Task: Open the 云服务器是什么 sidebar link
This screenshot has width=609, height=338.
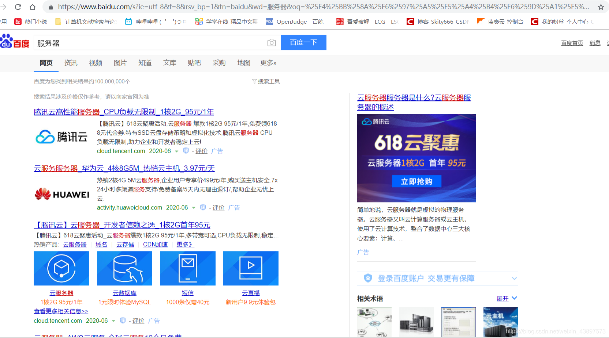Action: (414, 102)
